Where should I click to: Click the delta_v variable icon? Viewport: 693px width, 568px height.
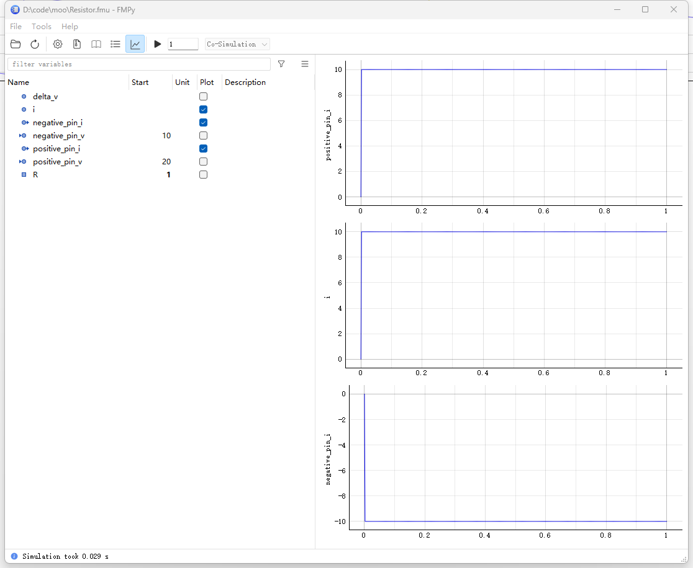(24, 96)
